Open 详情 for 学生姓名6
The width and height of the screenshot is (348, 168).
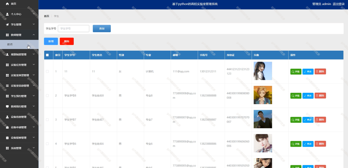click(x=296, y=144)
